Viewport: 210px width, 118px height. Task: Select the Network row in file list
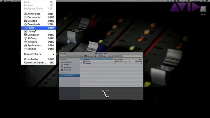[x=112, y=63]
